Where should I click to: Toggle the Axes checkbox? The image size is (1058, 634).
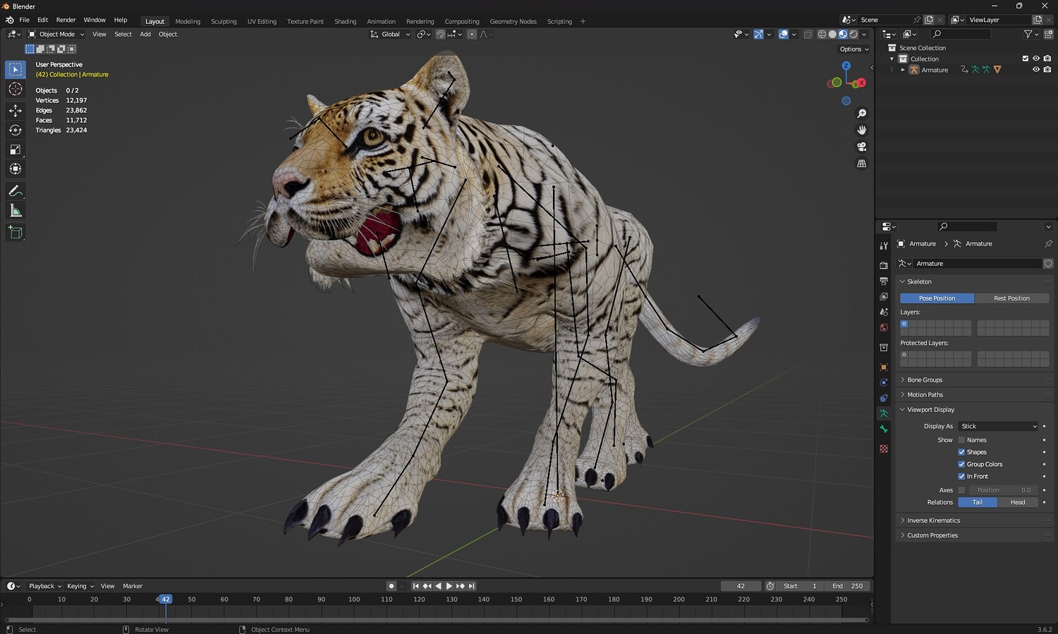pos(961,490)
